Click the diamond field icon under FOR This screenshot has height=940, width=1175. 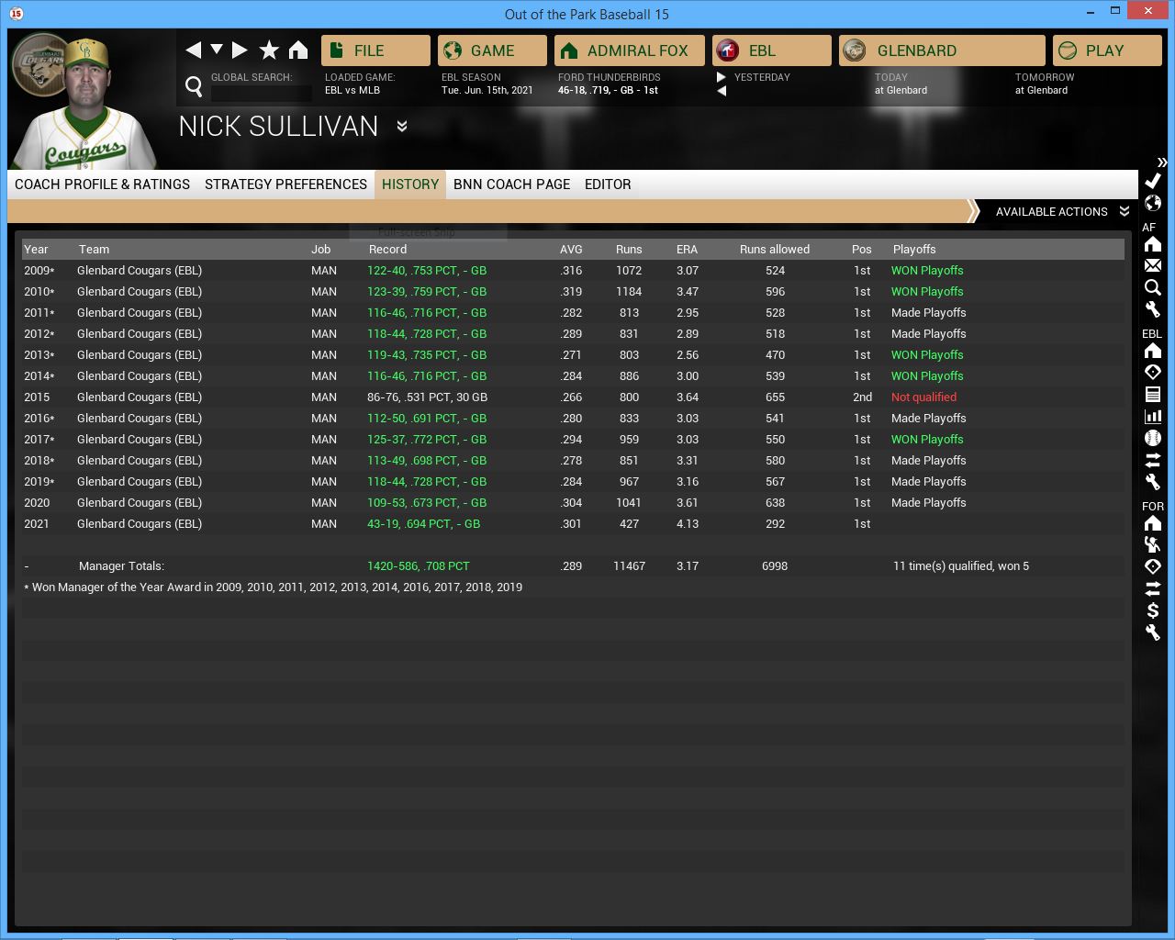[x=1153, y=566]
